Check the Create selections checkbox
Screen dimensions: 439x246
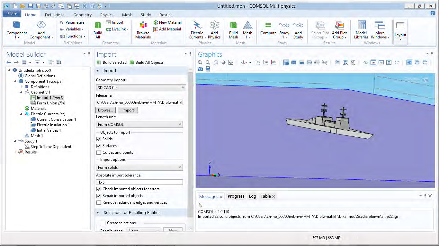click(x=103, y=223)
